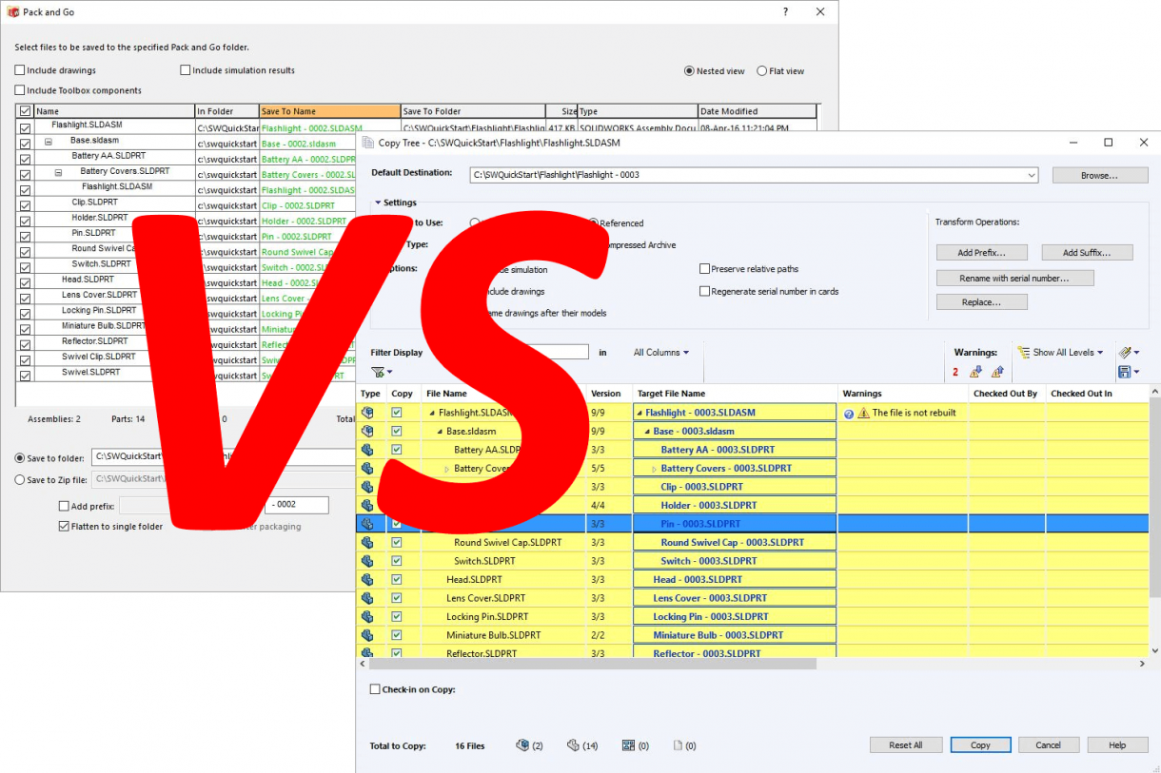
Task: Click part icon in Head.SLDPRT row
Action: [367, 580]
